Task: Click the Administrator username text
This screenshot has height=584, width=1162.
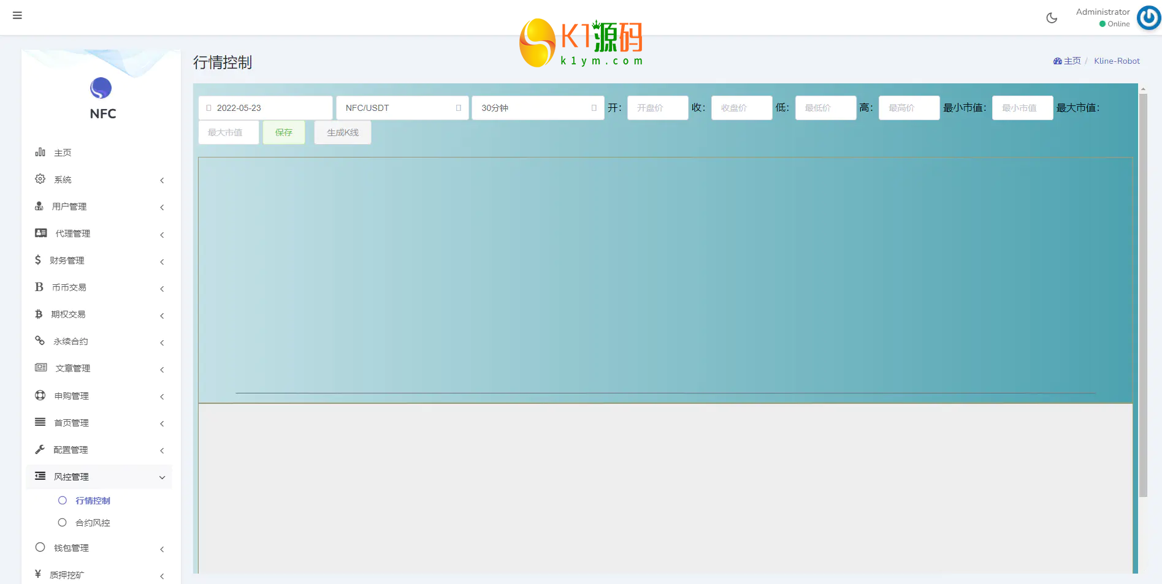Action: 1103,12
